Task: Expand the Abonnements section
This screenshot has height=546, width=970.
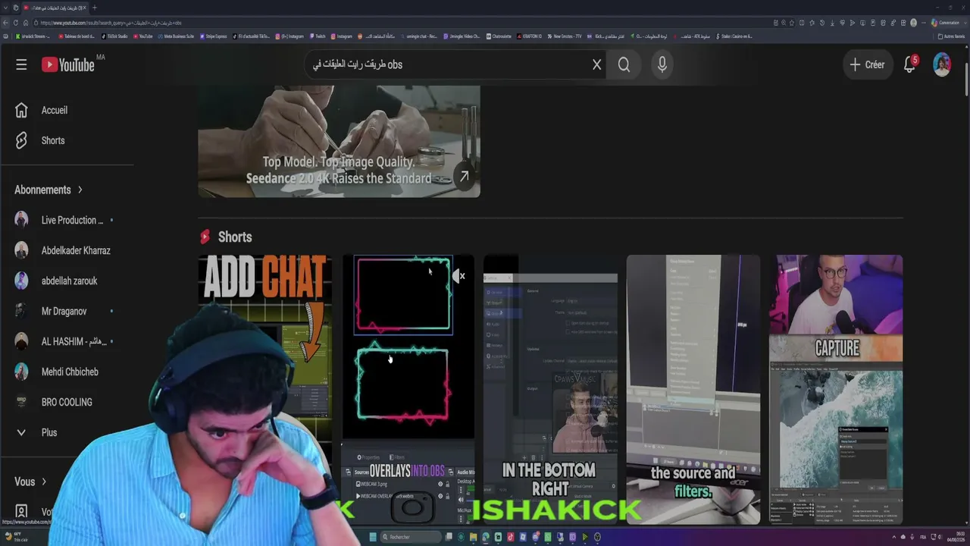Action: coord(48,190)
